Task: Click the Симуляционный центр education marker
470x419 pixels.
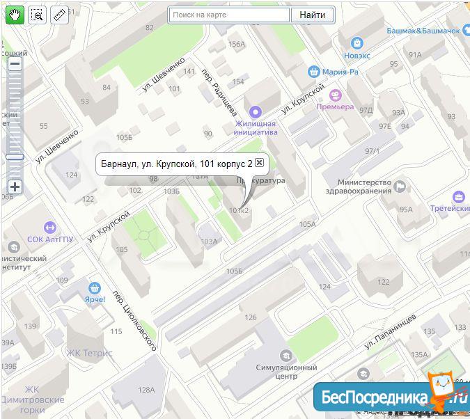Action: [x=286, y=356]
